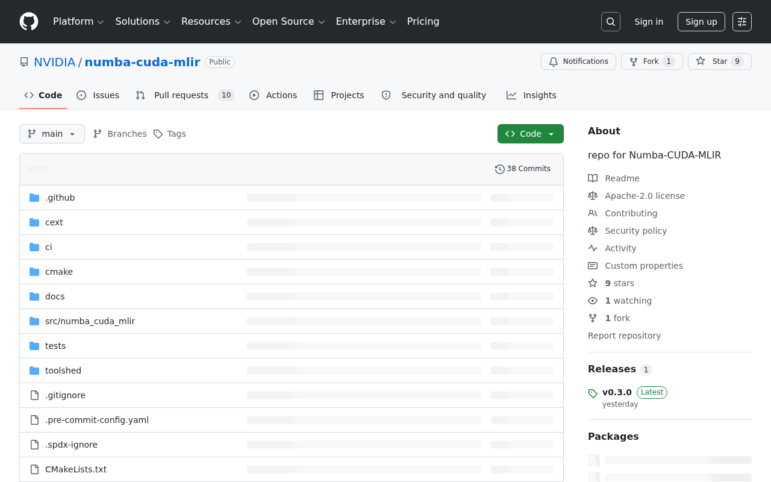
Task: Expand the Open Source menu
Action: coord(289,22)
